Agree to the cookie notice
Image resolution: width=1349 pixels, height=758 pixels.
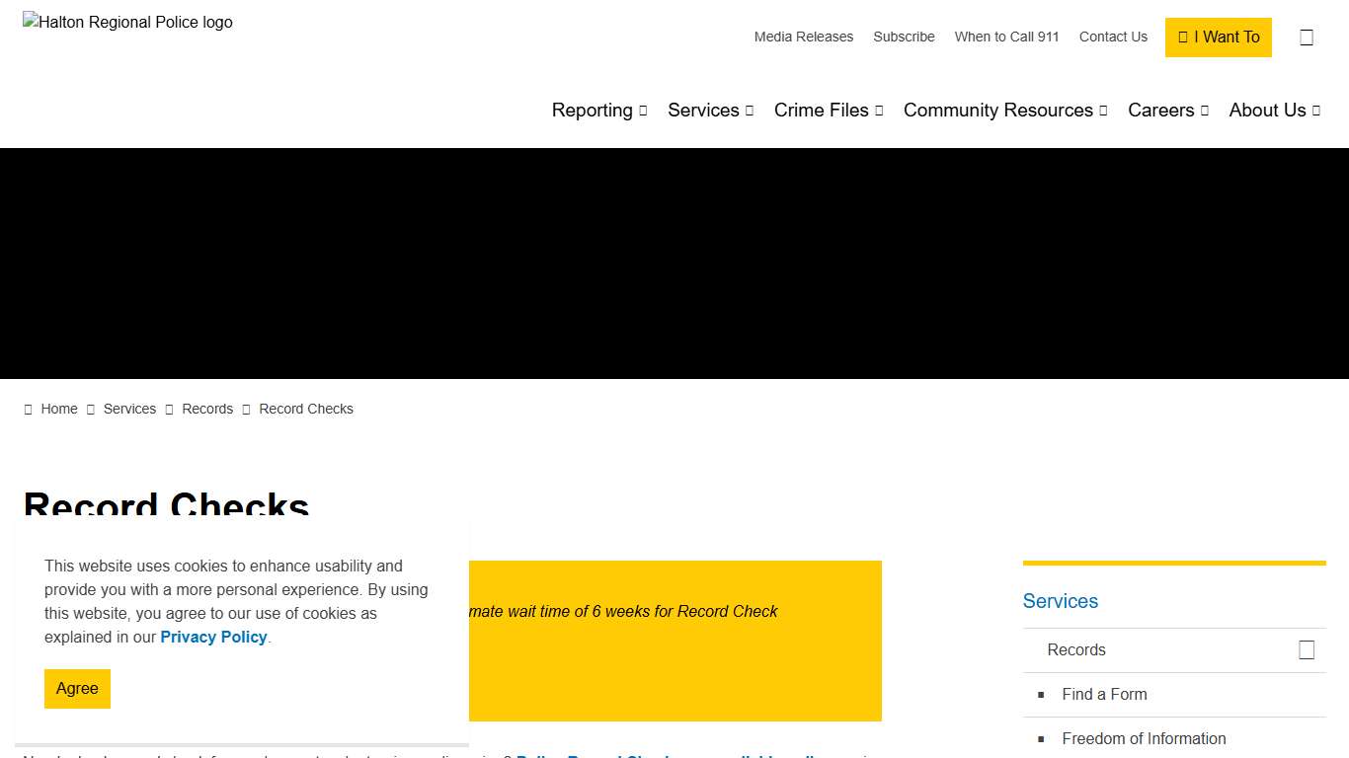[x=77, y=689]
